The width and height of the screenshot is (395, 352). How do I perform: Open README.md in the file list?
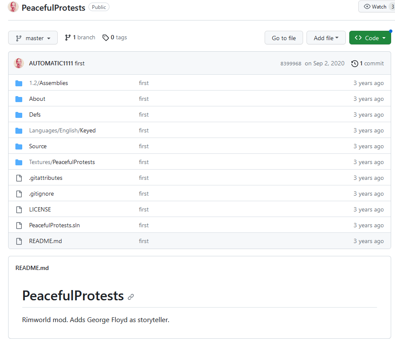pos(46,241)
